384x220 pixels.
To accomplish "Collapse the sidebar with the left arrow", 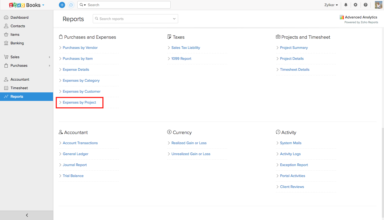I will (x=27, y=215).
